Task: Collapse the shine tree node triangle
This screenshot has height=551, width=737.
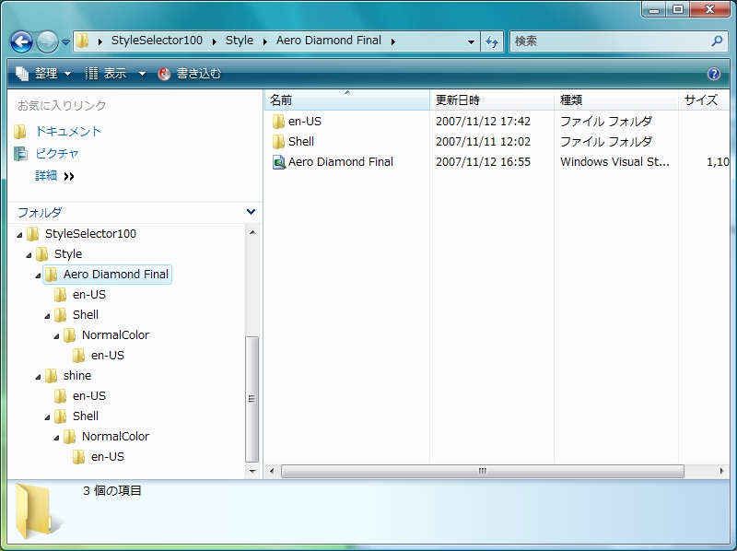Action: (x=38, y=377)
